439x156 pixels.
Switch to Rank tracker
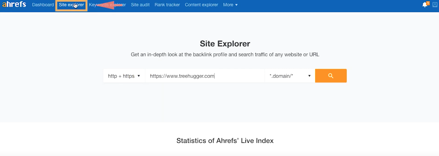(167, 5)
